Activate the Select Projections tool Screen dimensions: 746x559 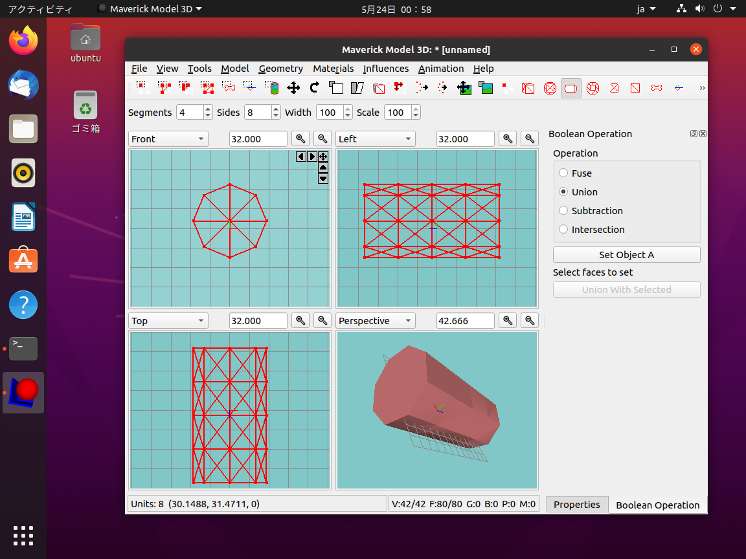tap(272, 87)
